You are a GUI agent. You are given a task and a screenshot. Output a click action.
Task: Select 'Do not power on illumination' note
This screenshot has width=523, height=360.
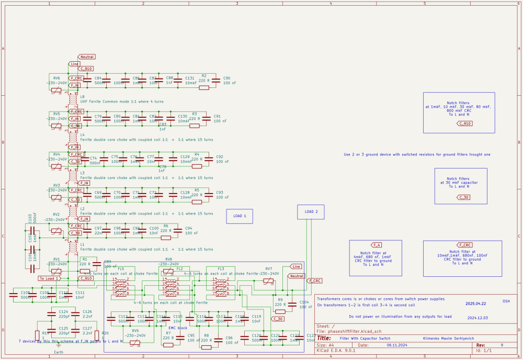click(x=400, y=316)
